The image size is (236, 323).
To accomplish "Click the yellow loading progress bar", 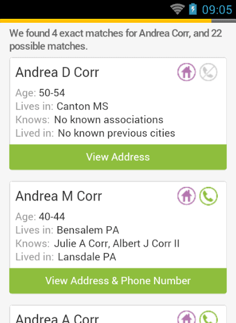I will click(106, 21).
